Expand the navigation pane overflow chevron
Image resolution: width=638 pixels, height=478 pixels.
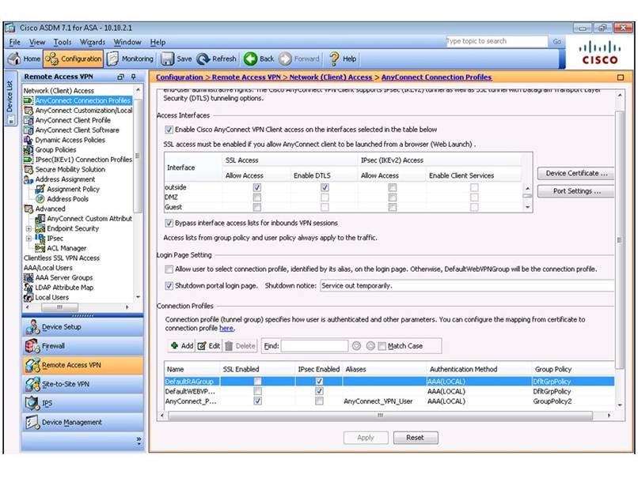tap(139, 440)
